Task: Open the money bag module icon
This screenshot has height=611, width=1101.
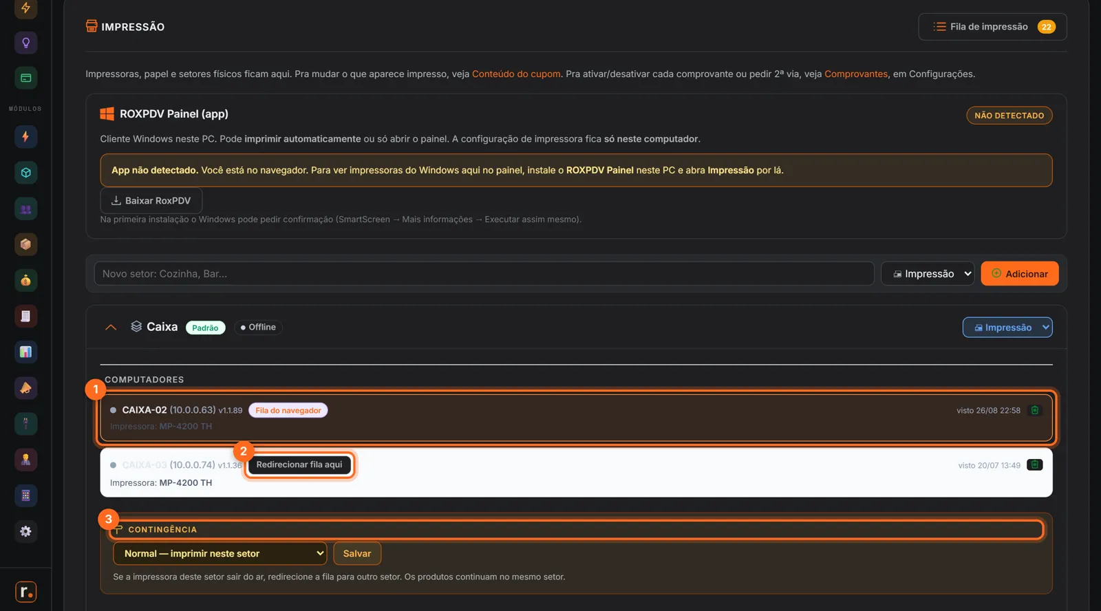Action: pos(25,280)
